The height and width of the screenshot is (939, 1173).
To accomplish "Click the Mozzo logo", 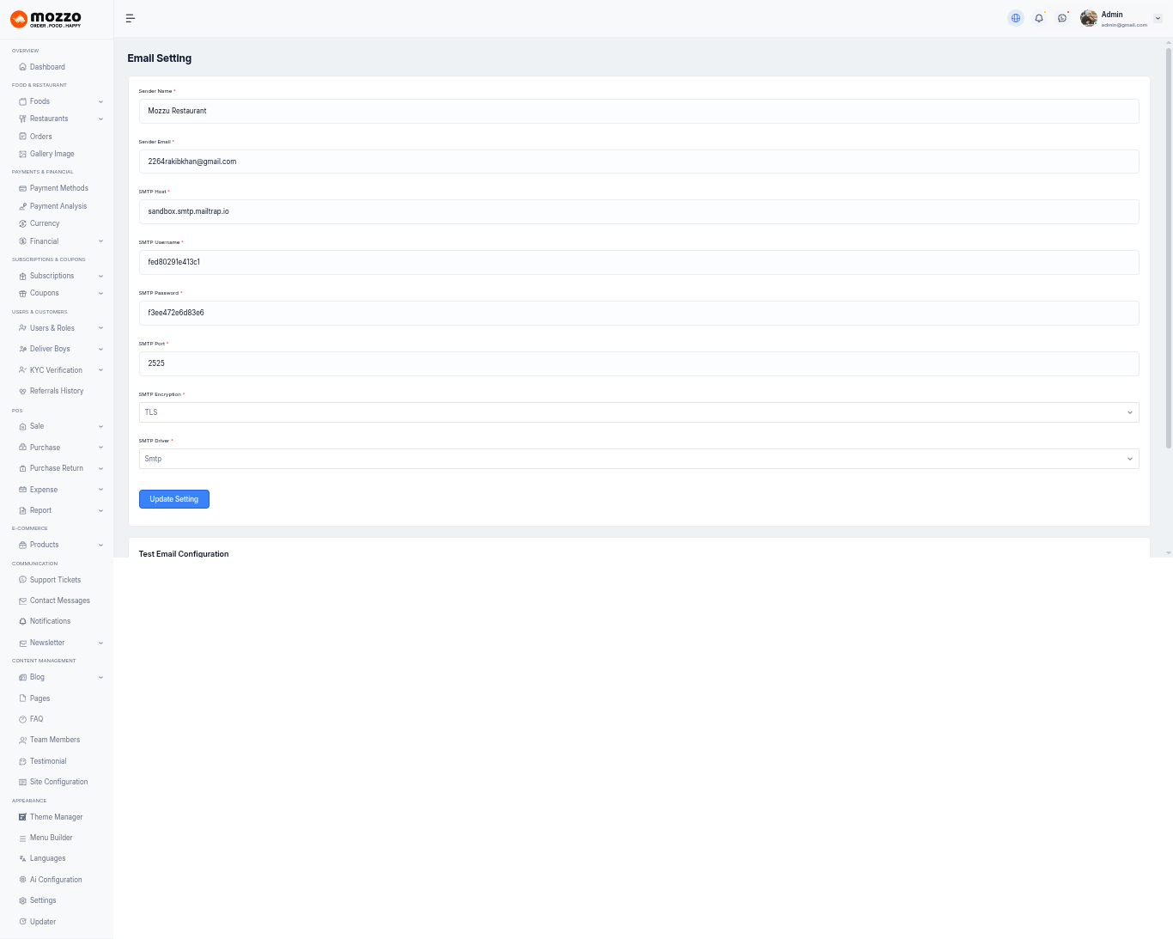I will [46, 19].
